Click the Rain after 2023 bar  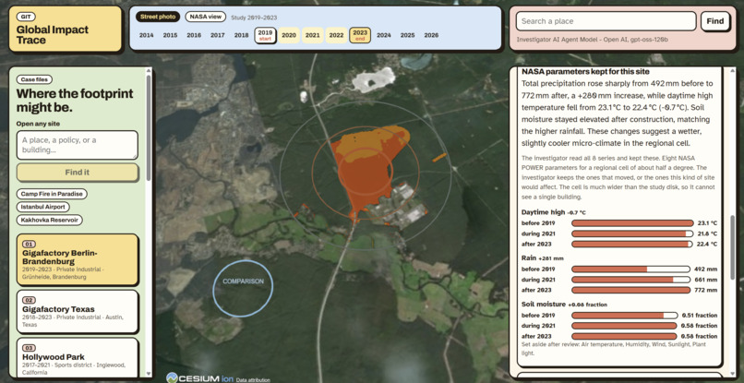pyautogui.click(x=631, y=290)
